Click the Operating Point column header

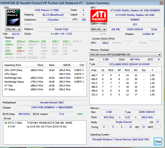pos(15,65)
